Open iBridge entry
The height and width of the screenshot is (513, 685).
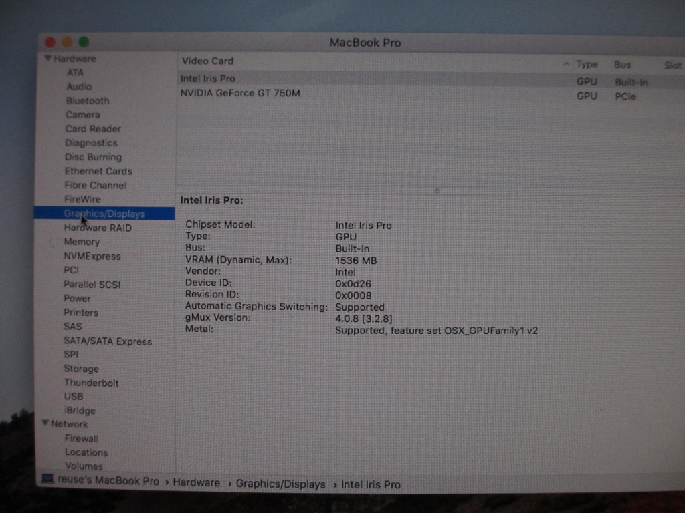[80, 411]
